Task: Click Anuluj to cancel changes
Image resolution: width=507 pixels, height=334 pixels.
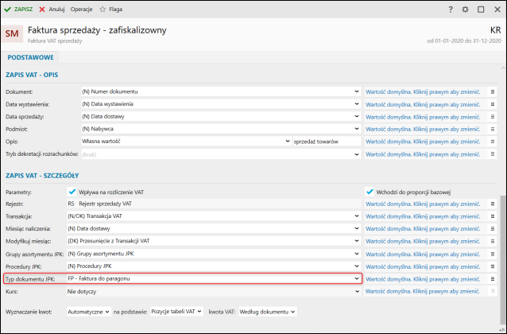Action: point(52,9)
